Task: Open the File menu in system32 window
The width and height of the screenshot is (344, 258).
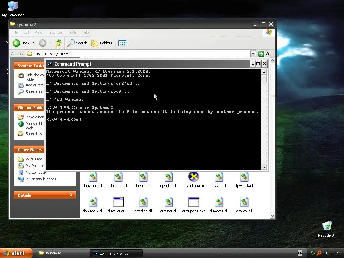Action: click(15, 32)
